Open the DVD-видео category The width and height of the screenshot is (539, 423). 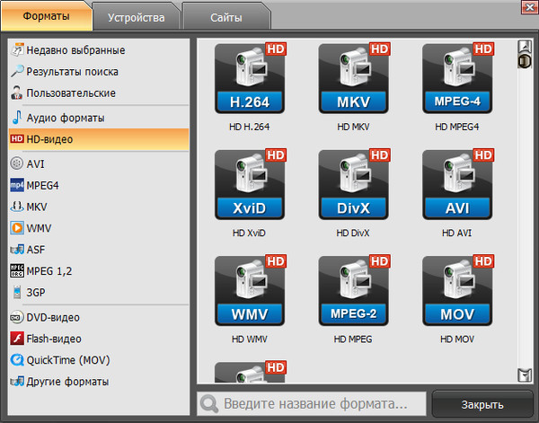point(53,317)
